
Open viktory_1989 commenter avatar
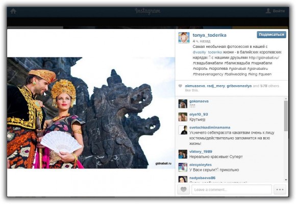(183, 154)
